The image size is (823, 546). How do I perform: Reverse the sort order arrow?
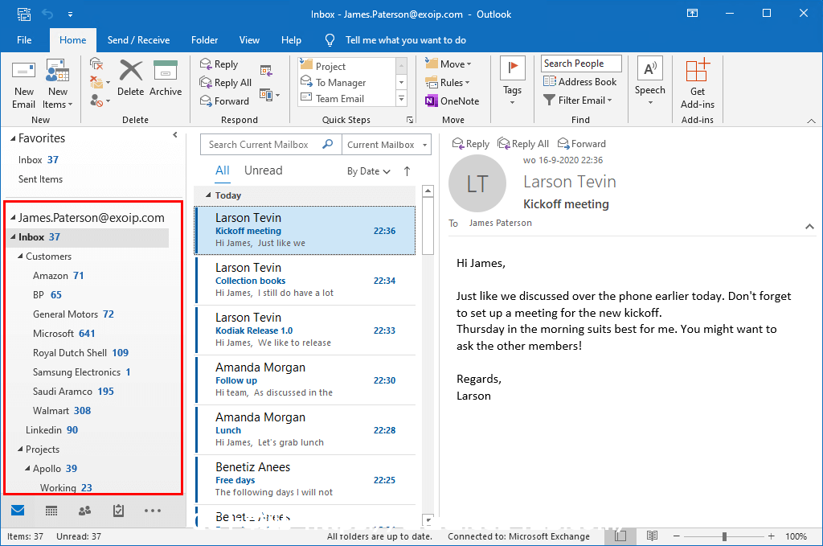coord(407,171)
